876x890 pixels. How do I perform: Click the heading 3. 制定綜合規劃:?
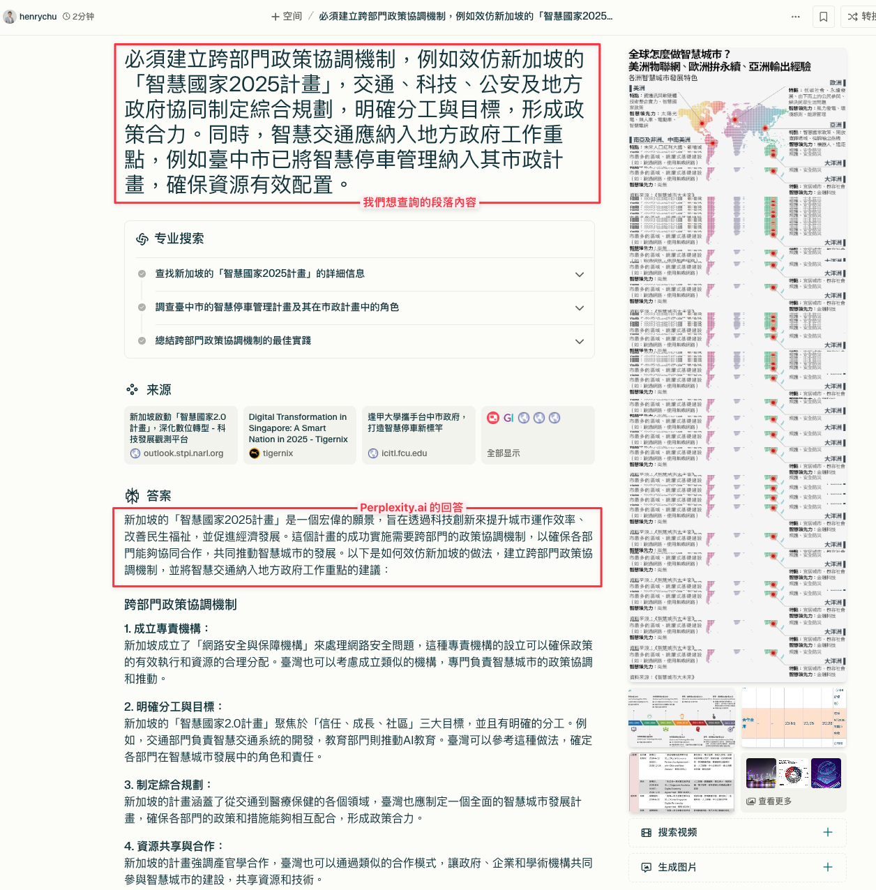pos(168,785)
